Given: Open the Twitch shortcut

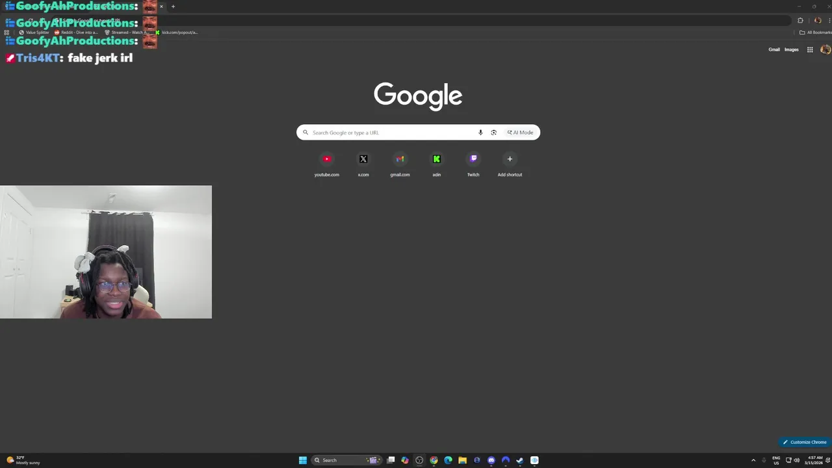Looking at the screenshot, I should 473,165.
